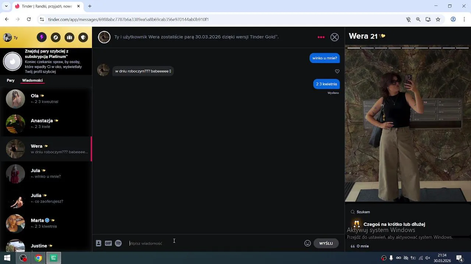Click the 'winko u mnie?' sent bubble
The image size is (471, 264).
pos(325,58)
